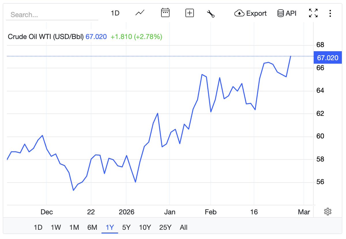This screenshot has width=346, height=239.
Task: Select the 10Y range tab
Action: point(145,227)
